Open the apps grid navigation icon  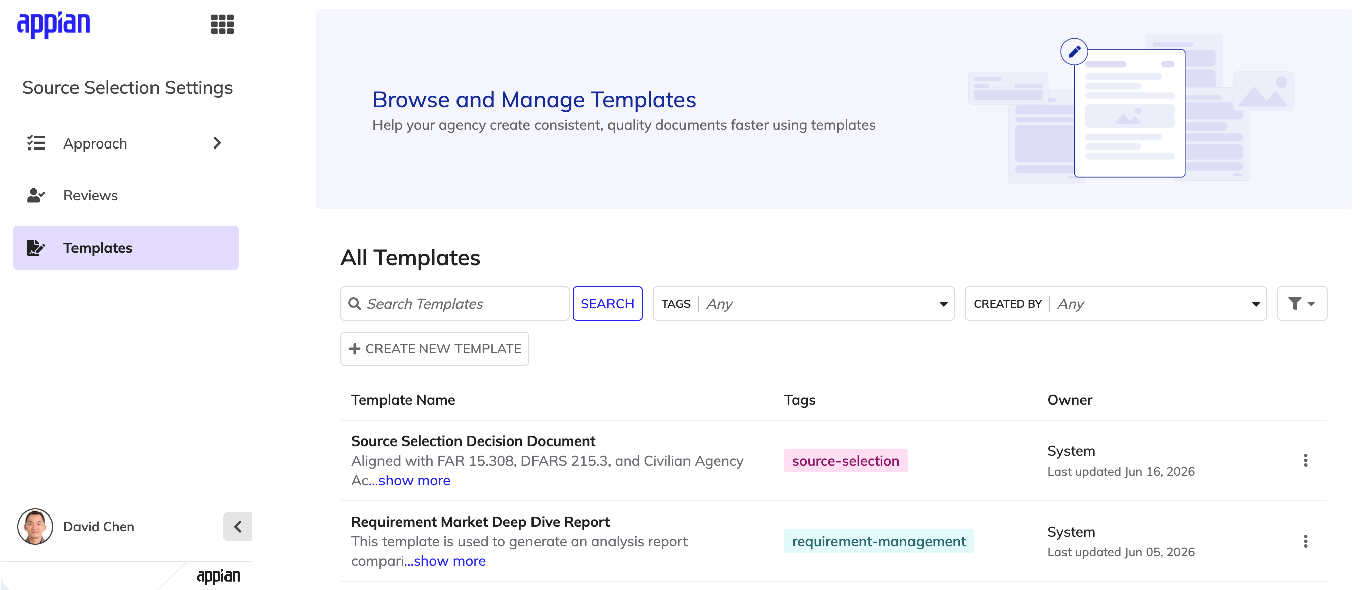(x=222, y=24)
